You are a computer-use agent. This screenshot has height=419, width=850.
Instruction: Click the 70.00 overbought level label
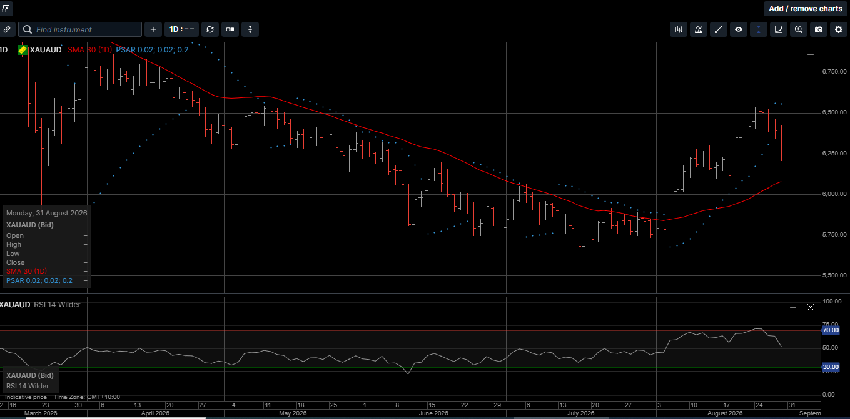(x=830, y=330)
